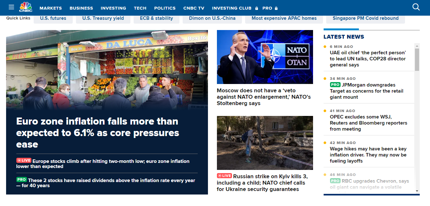Click the Latest News scrollbar thumb
The image size is (430, 206).
[417, 59]
